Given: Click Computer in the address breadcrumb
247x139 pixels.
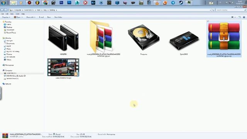Looking at the screenshot, I should 18,10.
